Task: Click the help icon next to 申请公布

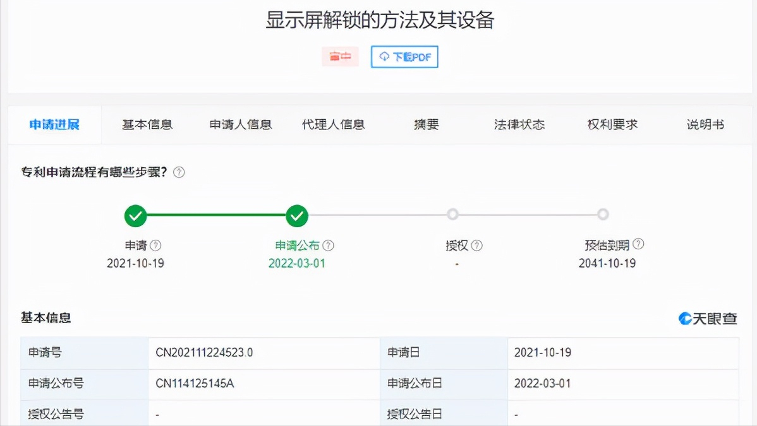Action: 329,246
